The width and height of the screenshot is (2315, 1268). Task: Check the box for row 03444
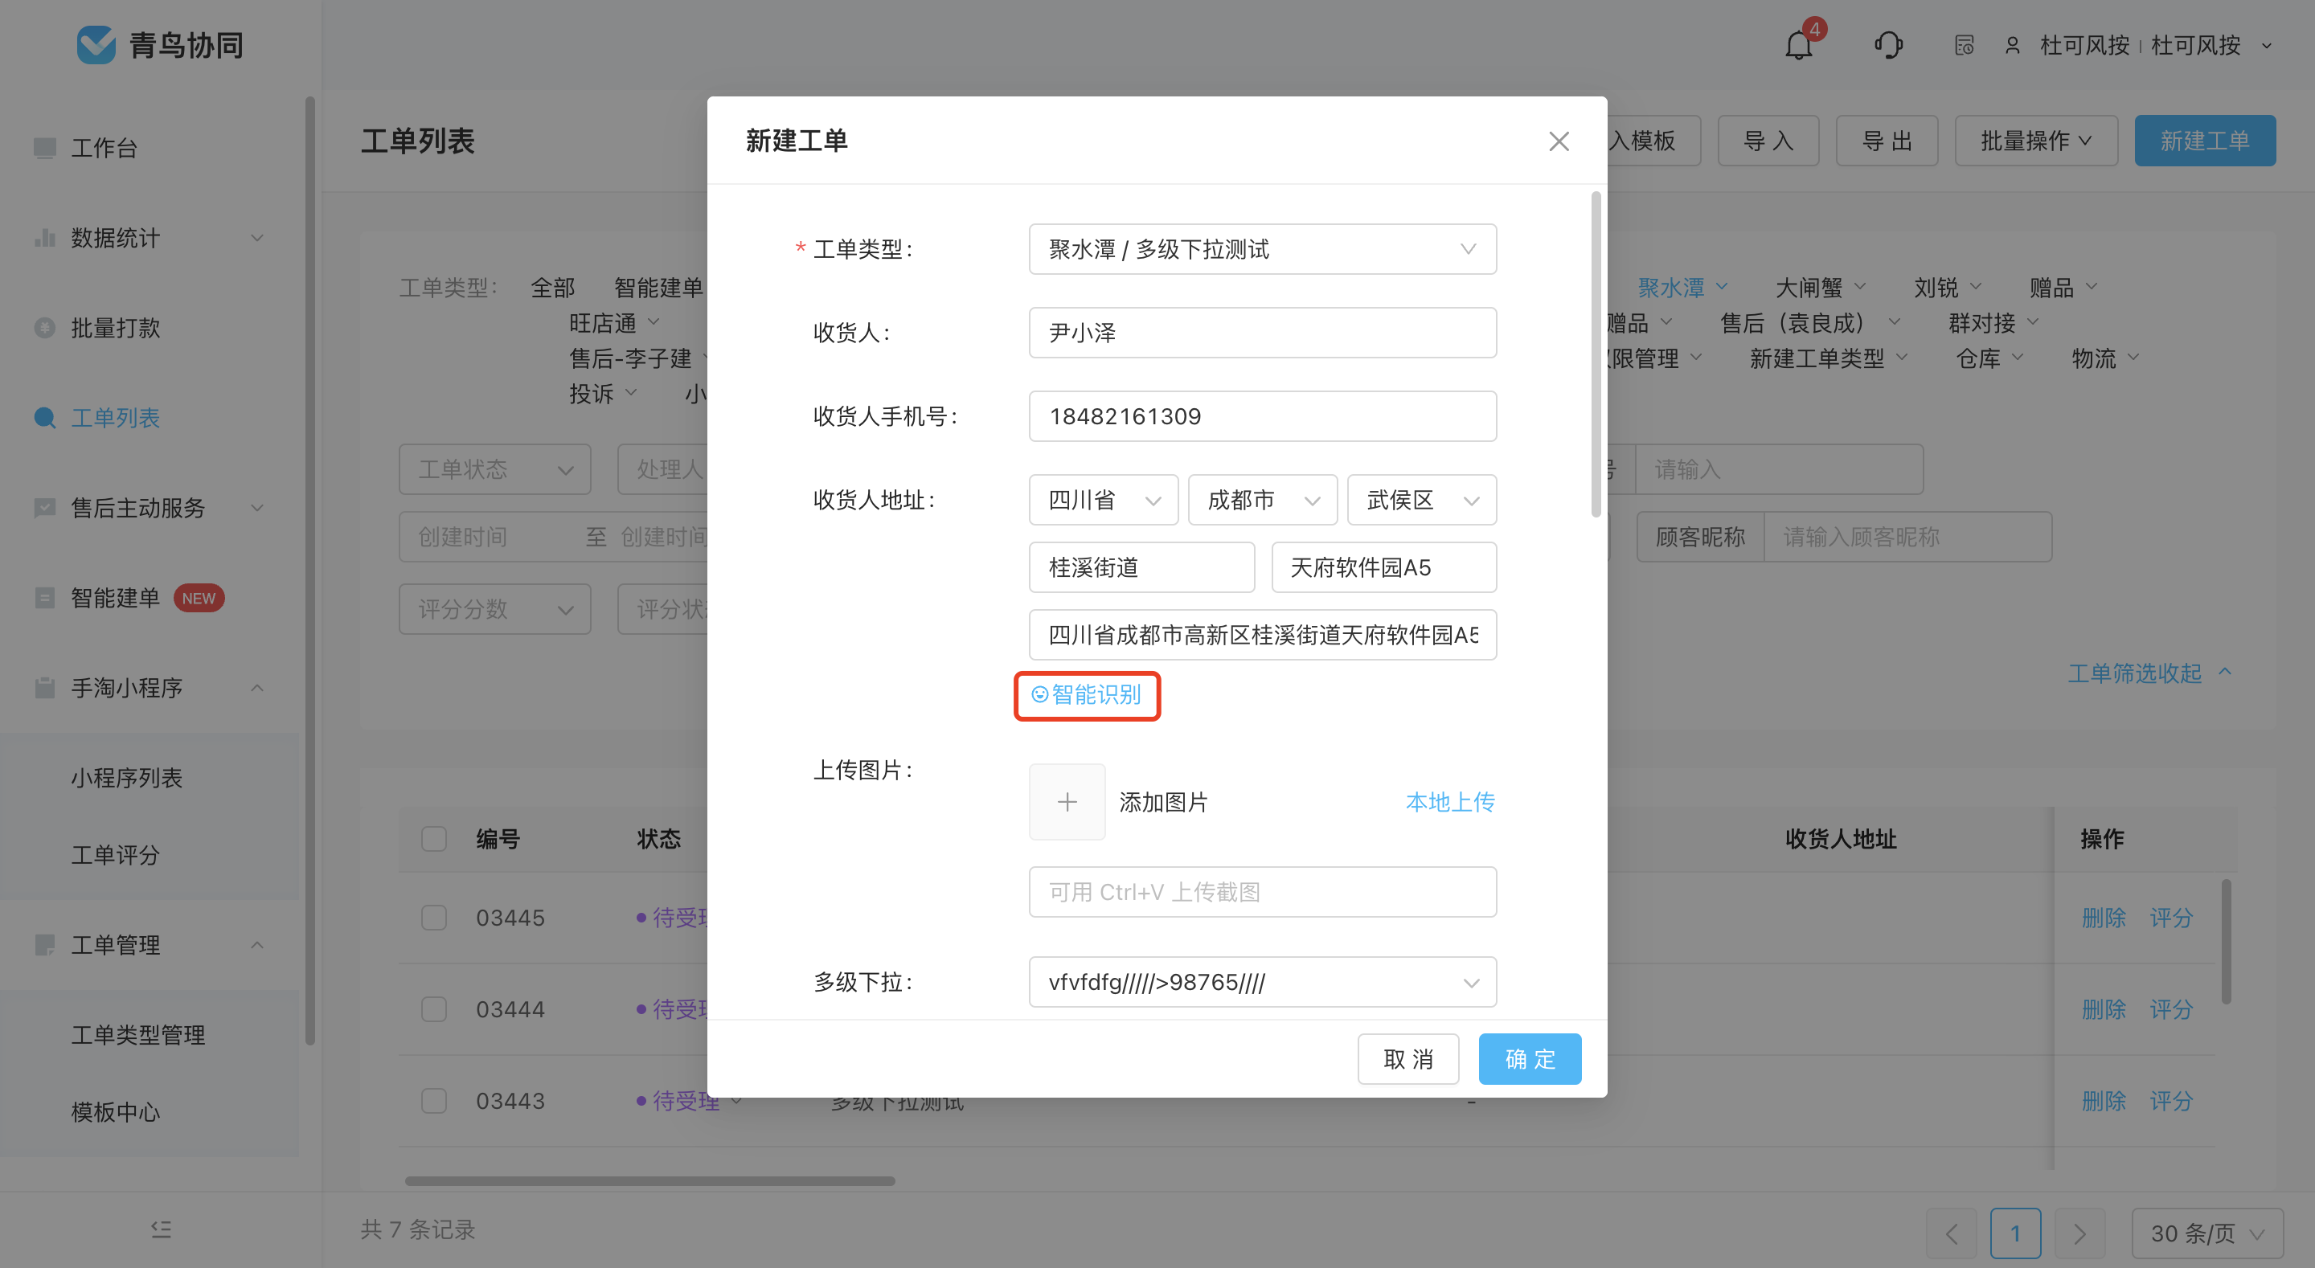(433, 1009)
